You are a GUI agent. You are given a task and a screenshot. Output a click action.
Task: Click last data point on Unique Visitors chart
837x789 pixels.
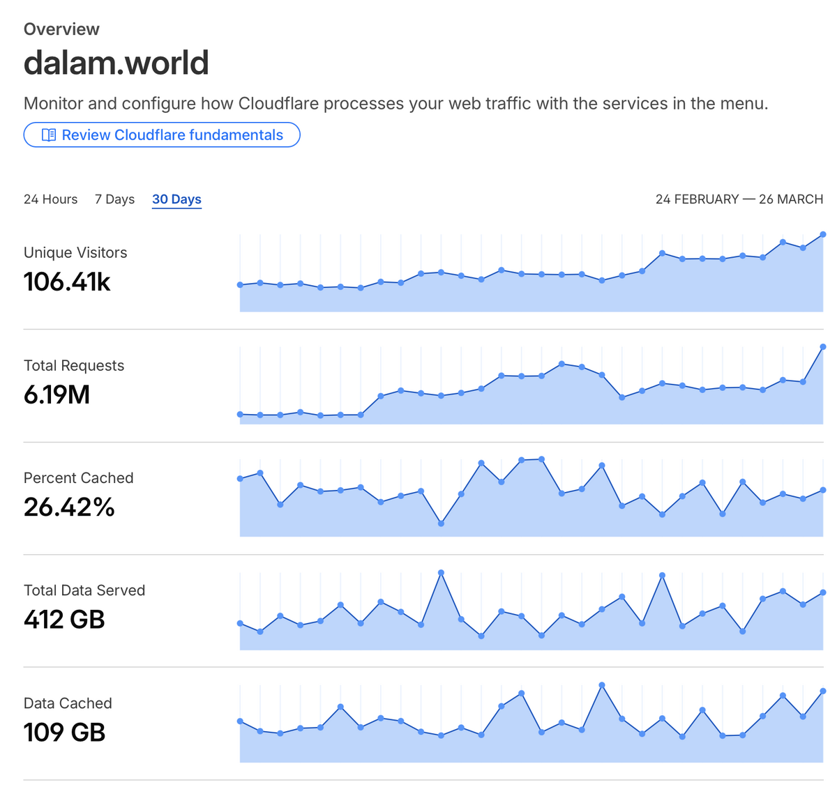[x=823, y=234]
